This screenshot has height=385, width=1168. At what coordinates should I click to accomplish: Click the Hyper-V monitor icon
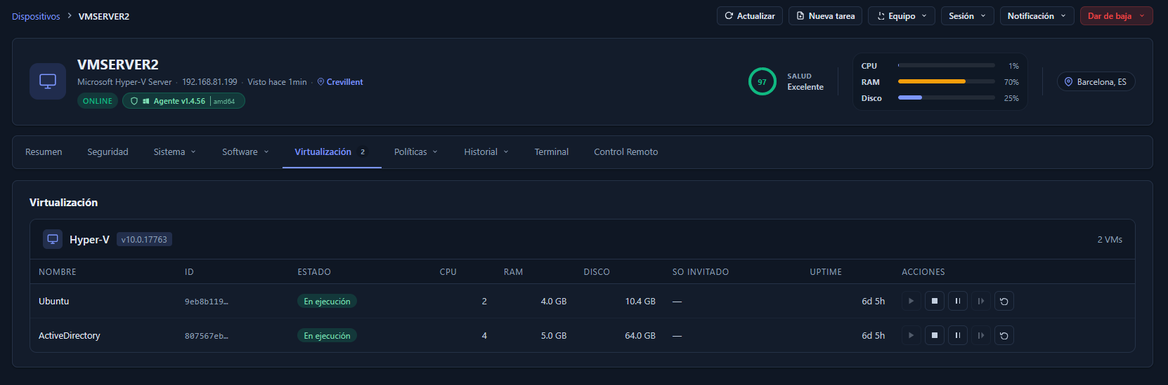[x=53, y=240]
